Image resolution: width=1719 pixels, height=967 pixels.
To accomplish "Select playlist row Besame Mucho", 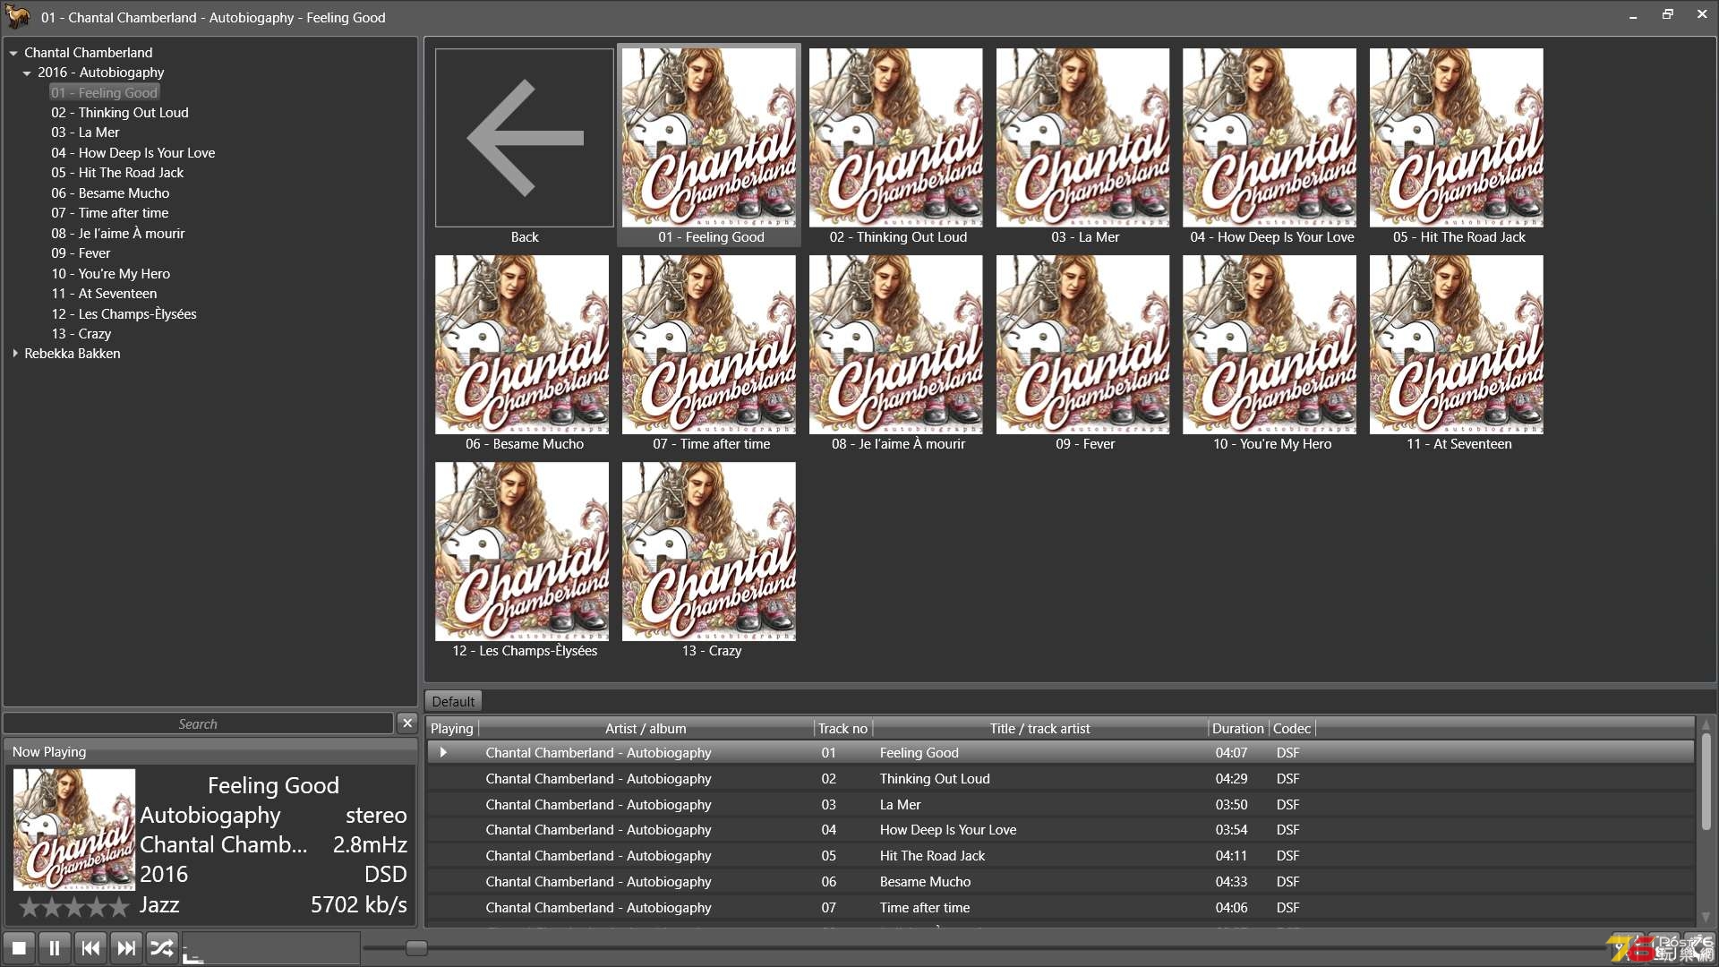I will [1061, 882].
